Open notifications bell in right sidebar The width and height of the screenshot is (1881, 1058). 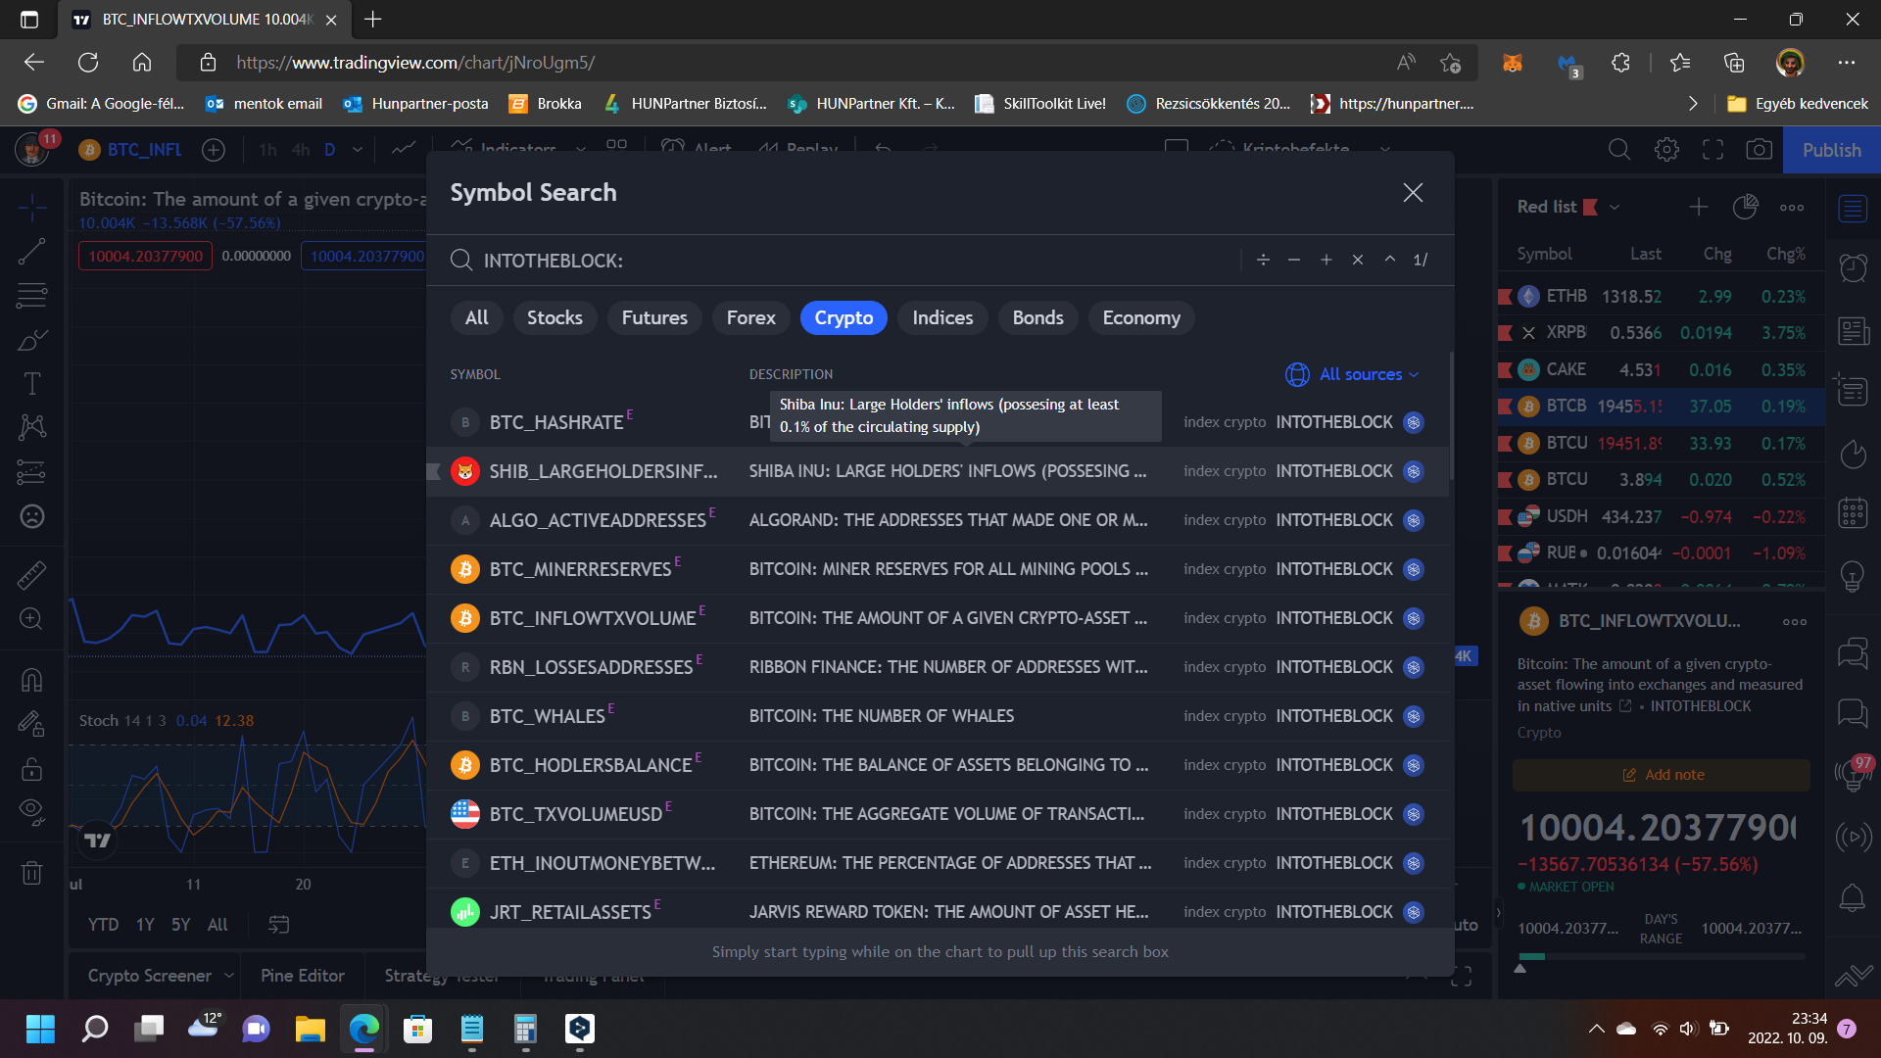(1853, 897)
